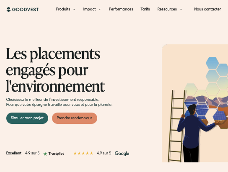This screenshot has height=172, width=228.
Task: Click the Trustpilot wordmark
Action: click(56, 154)
